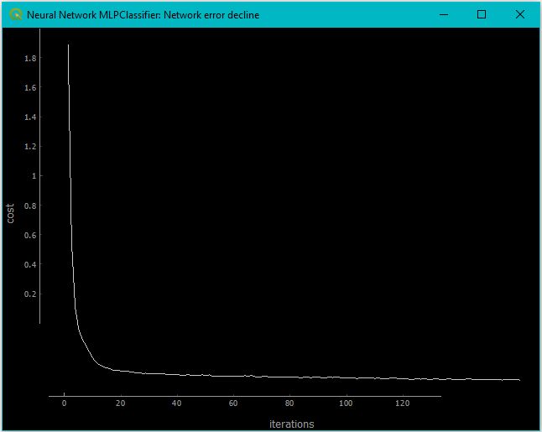Click the 1.2 tick on the cost axis
This screenshot has width=542, height=432.
[30, 147]
